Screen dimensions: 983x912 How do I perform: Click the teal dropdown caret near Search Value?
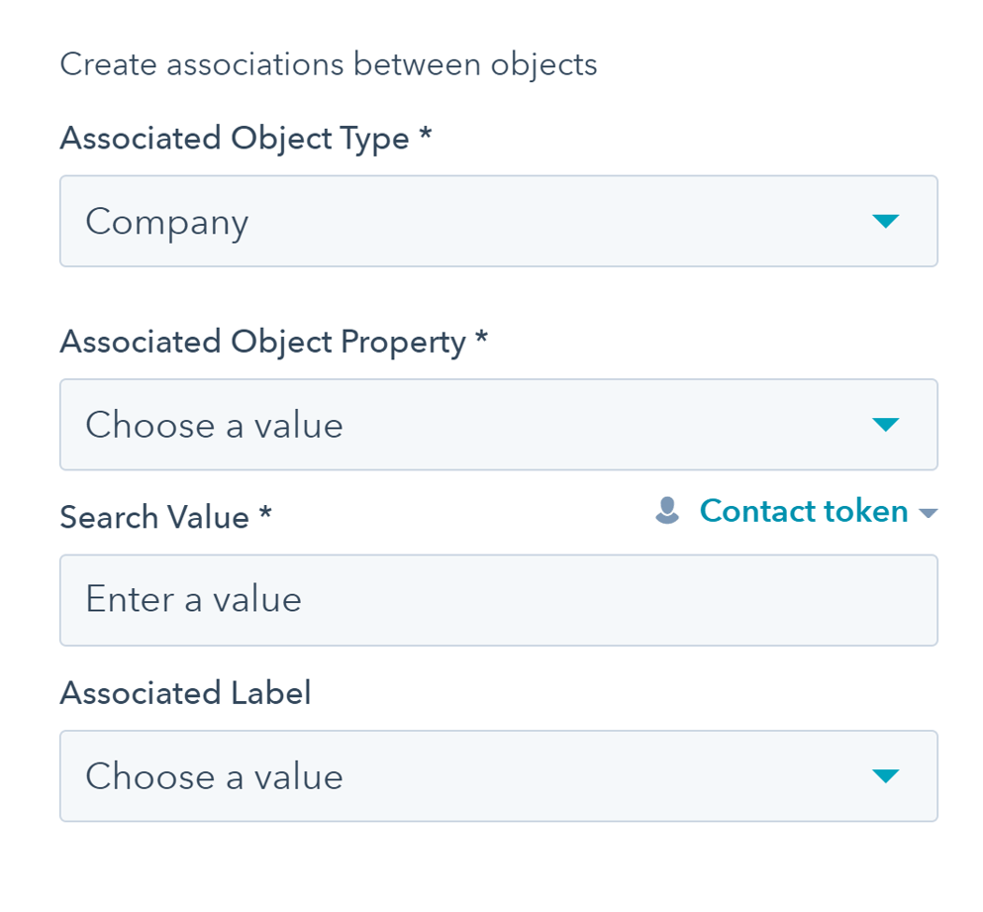(929, 513)
